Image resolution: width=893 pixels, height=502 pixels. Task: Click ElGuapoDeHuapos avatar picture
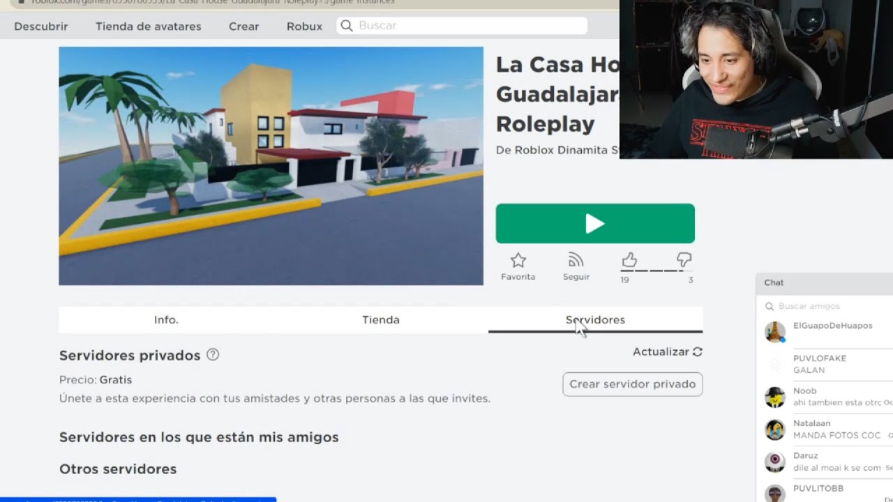coord(775,332)
